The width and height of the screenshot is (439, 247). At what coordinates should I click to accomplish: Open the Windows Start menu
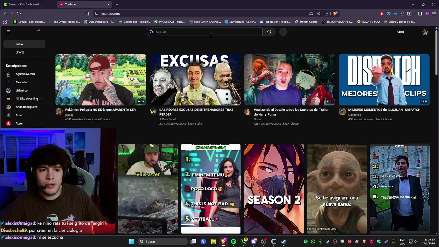(132, 242)
